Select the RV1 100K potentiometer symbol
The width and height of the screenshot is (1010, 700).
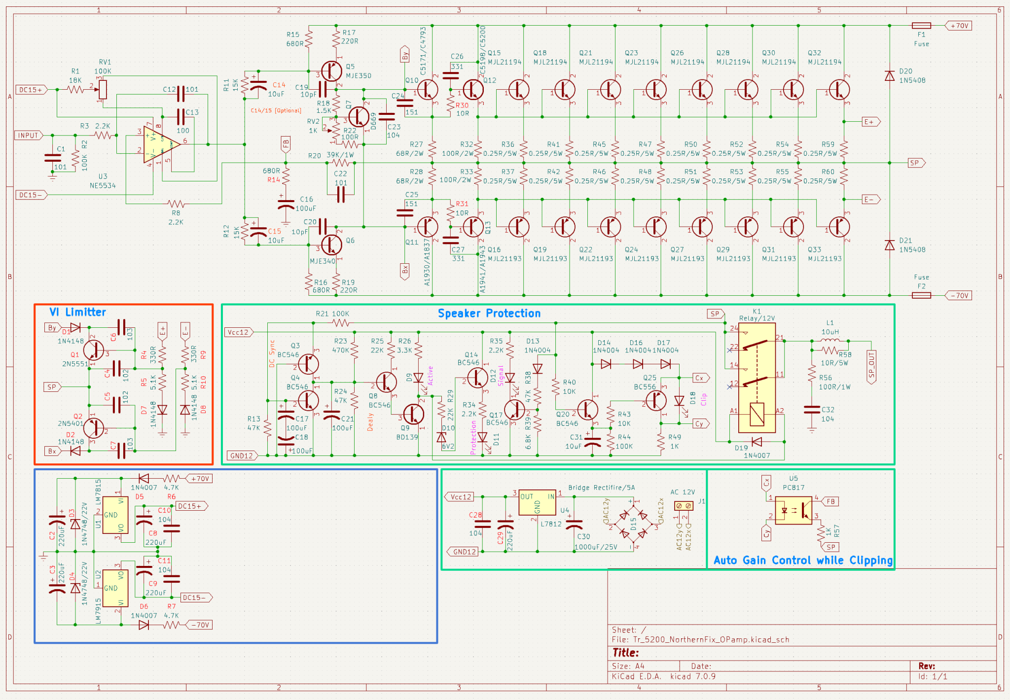[103, 90]
